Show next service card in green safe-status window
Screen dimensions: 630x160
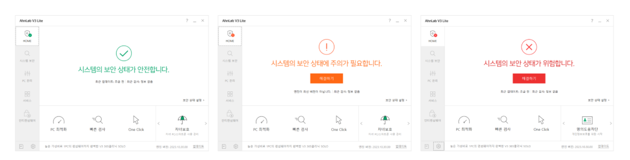[x=206, y=124]
